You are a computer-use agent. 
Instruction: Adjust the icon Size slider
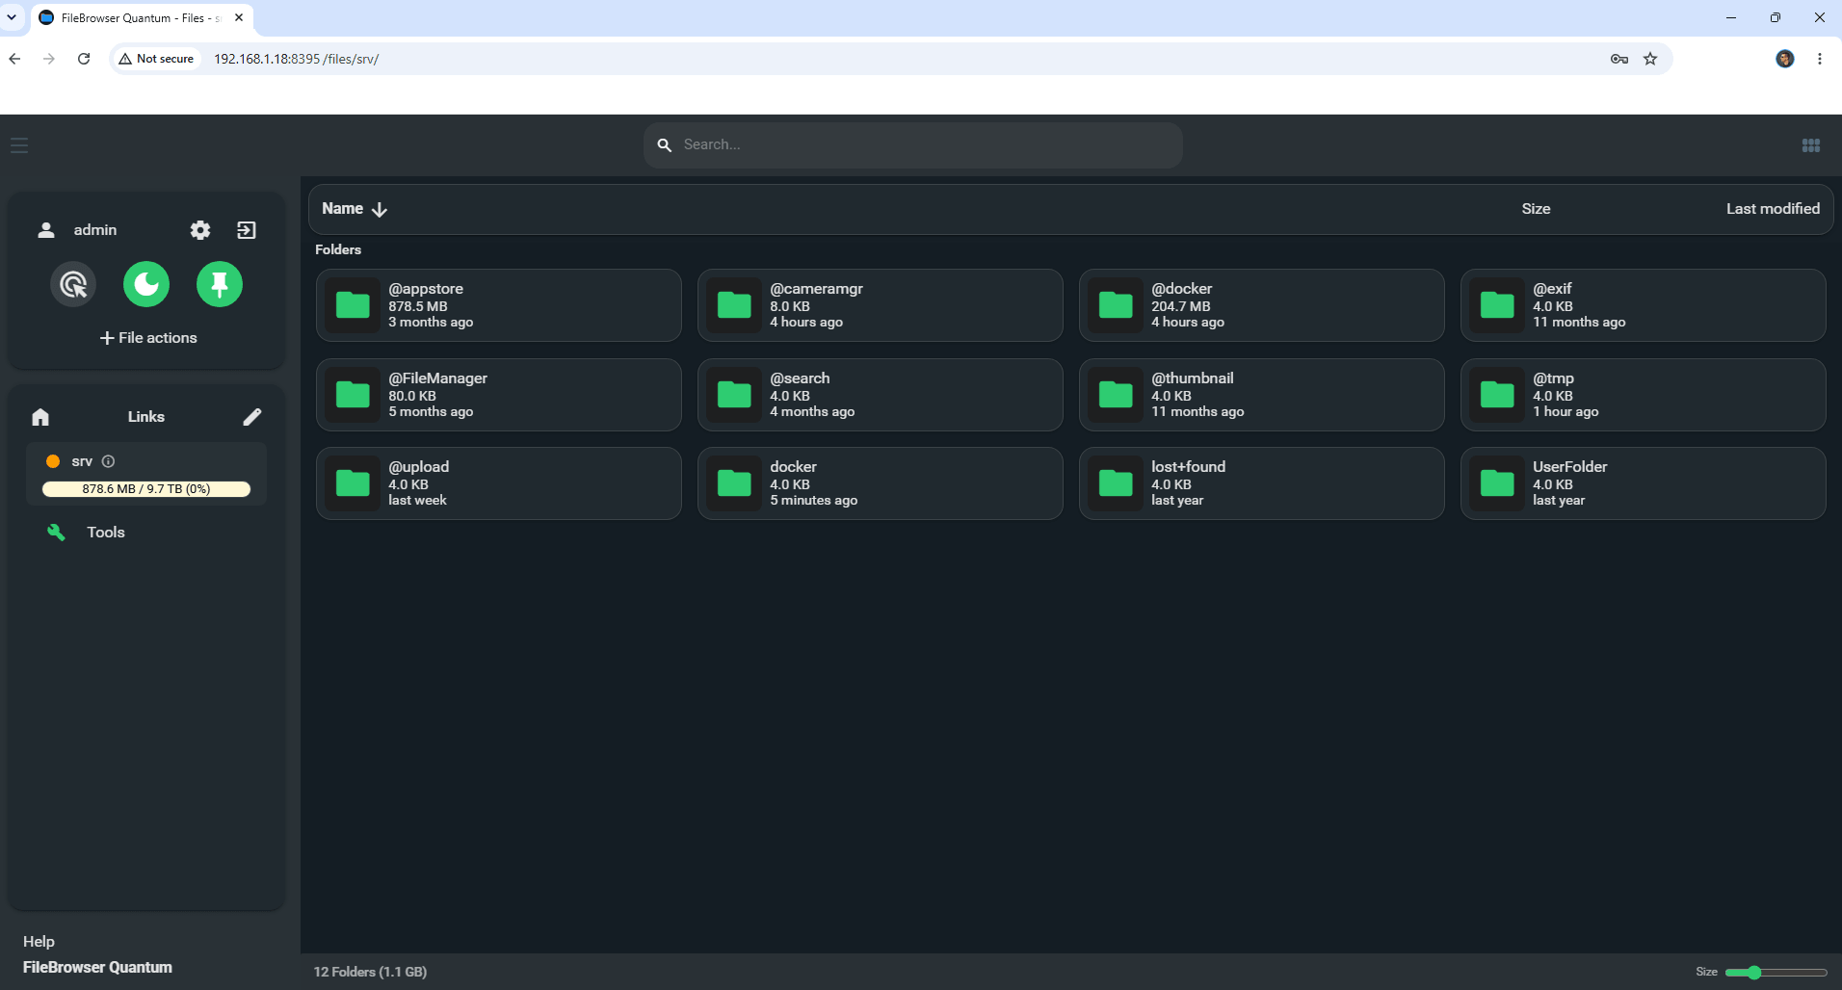[x=1776, y=973]
